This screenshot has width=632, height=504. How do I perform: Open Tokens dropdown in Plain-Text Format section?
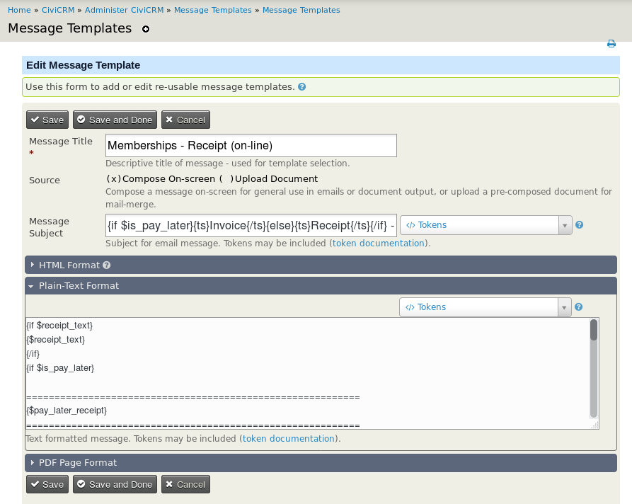click(485, 307)
